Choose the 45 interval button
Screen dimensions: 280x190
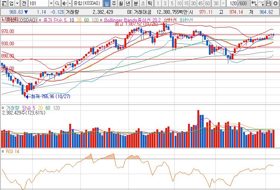coord(200,3)
